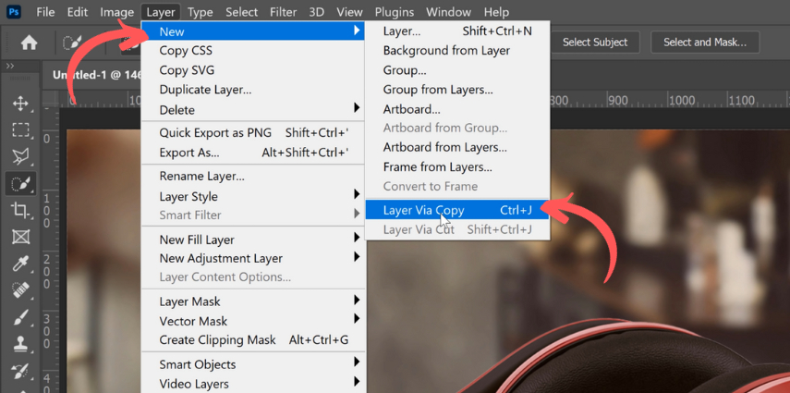This screenshot has width=790, height=393.
Task: Choose Export As...
Action: (x=253, y=153)
